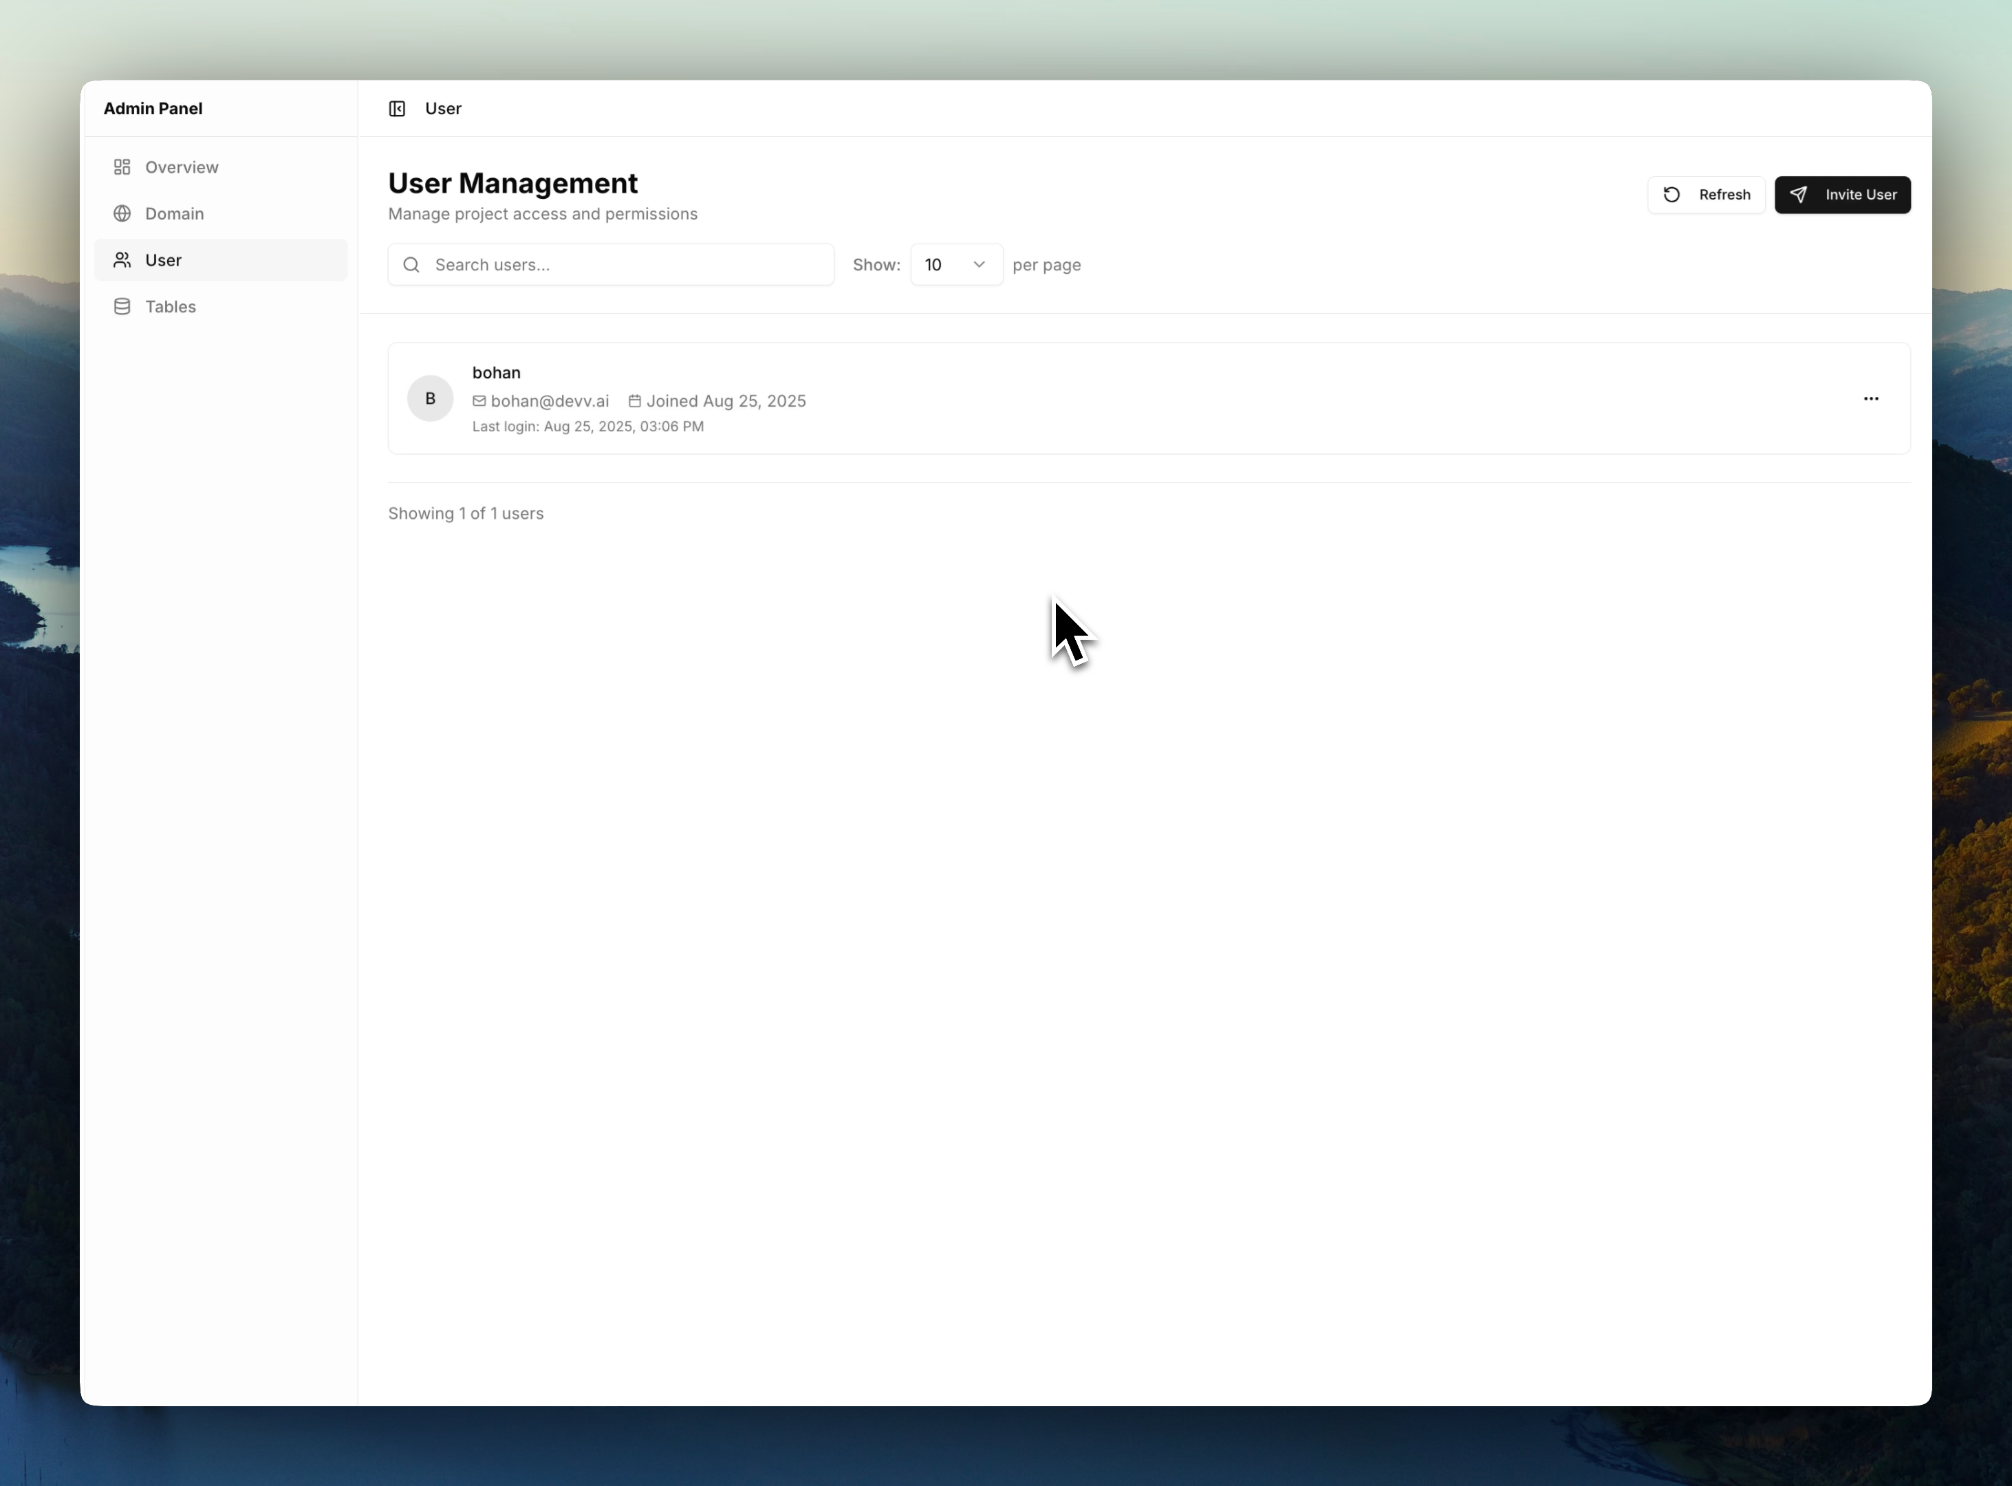Image resolution: width=2012 pixels, height=1486 pixels.
Task: Toggle the sidebar collapse icon
Action: point(397,109)
